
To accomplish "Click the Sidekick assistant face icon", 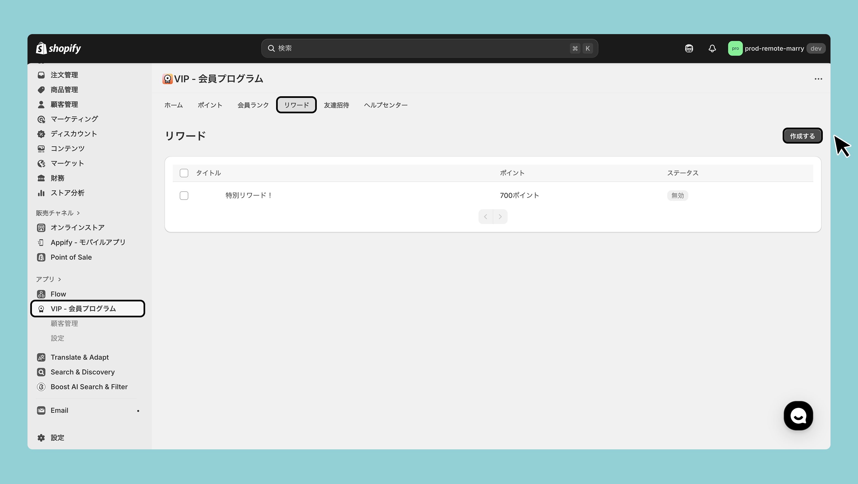I will pyautogui.click(x=689, y=49).
